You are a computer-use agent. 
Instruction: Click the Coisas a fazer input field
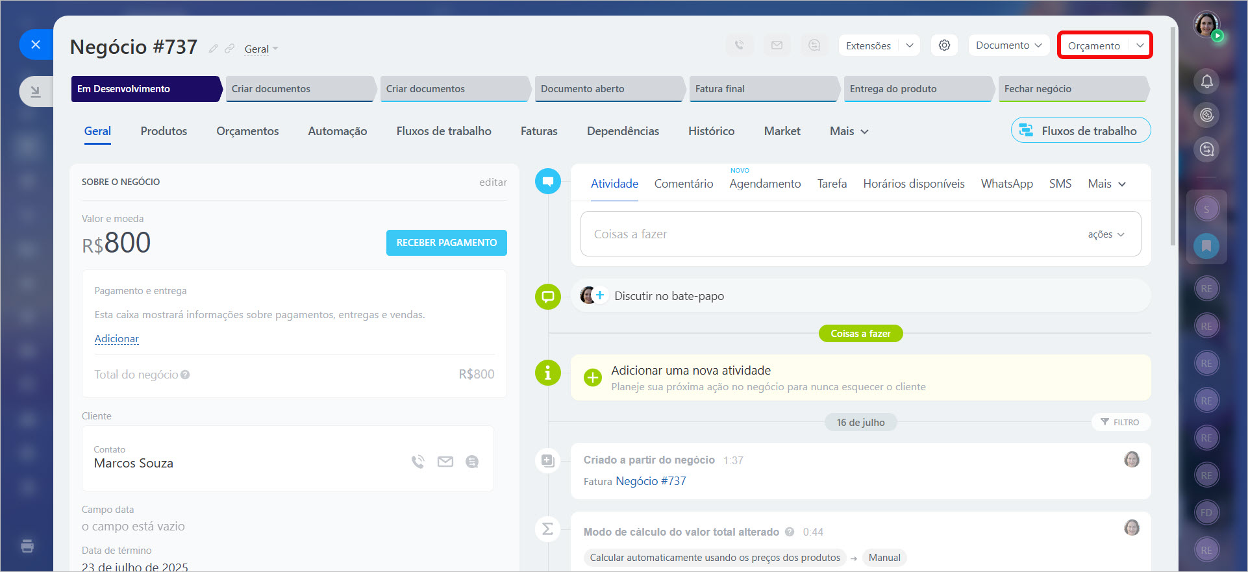861,234
